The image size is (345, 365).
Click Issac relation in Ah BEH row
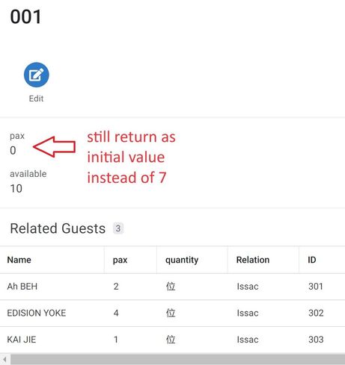248,287
